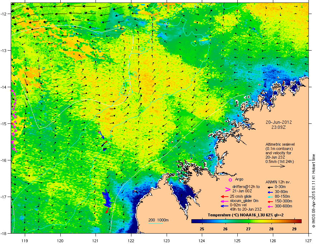Click the magenta ANMN arrow for 300-600m
Image resolution: width=316 pixels, height=244 pixels.
[270, 206]
